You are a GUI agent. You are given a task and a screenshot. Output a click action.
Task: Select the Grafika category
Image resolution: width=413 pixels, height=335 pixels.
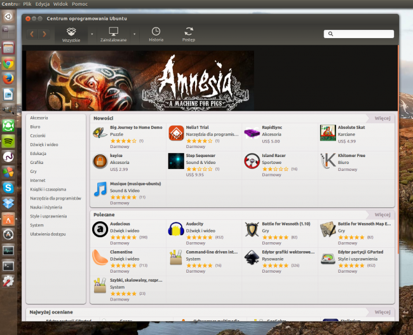point(37,163)
